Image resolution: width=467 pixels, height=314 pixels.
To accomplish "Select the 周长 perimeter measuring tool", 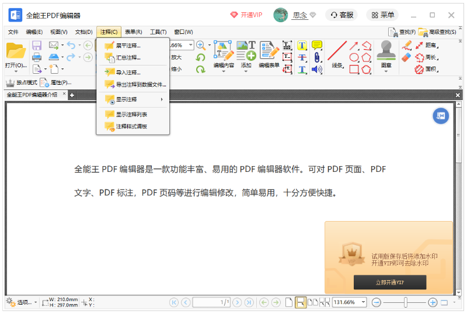I will pyautogui.click(x=427, y=57).
